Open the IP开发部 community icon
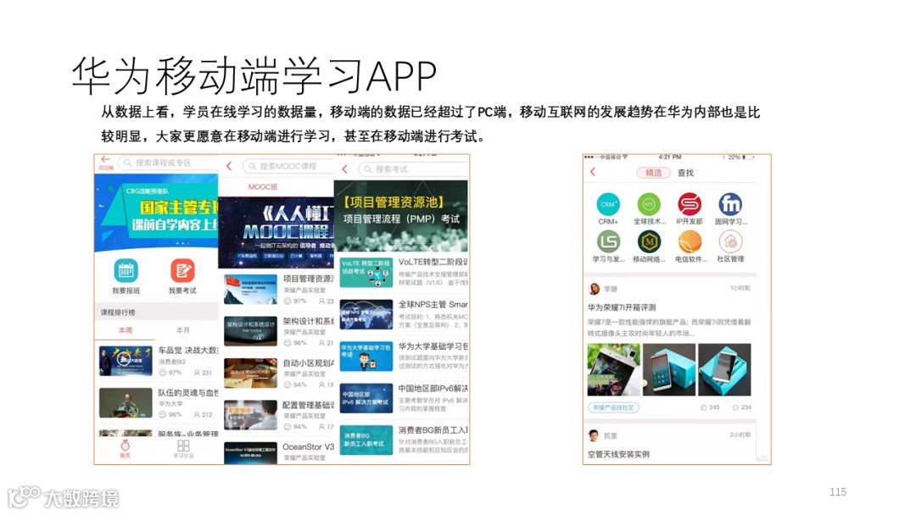The image size is (916, 515). pyautogui.click(x=690, y=204)
